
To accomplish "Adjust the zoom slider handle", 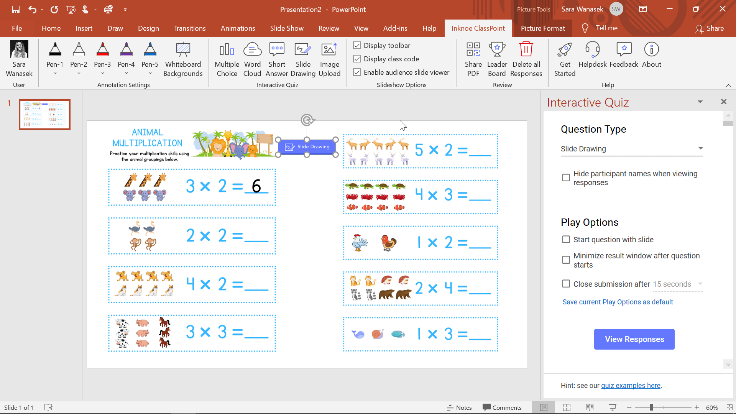I will [651, 407].
